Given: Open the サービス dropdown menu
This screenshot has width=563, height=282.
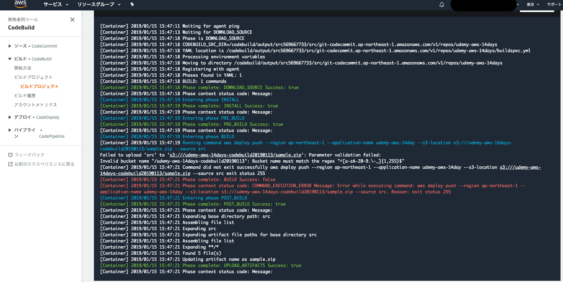Looking at the screenshot, I should coord(56,4).
